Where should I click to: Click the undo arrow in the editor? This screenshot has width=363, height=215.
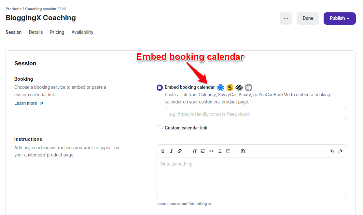pos(332,151)
